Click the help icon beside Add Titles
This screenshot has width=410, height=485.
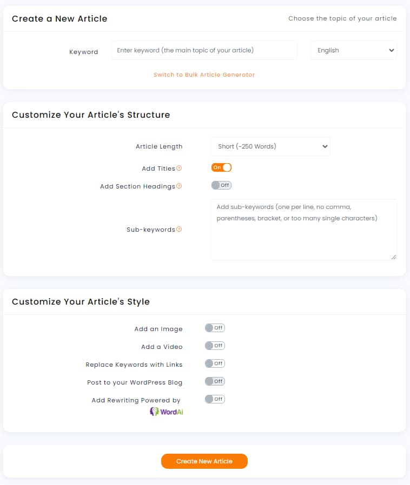tap(179, 169)
